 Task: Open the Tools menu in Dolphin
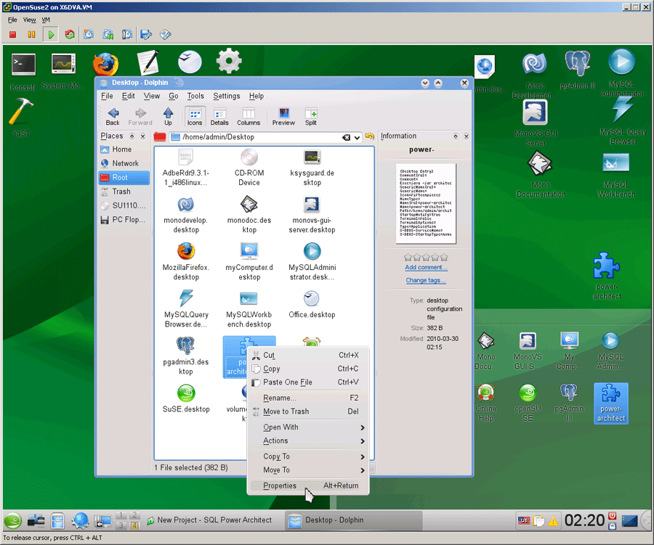tap(195, 97)
